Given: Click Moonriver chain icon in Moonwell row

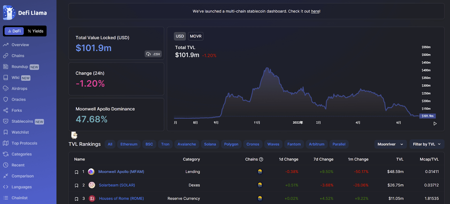Looking at the screenshot, I should (x=260, y=172).
